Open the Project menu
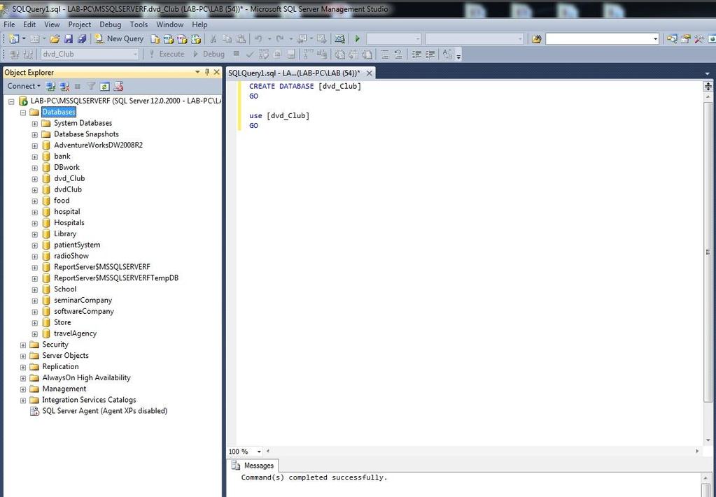The height and width of the screenshot is (497, 716). 80,24
